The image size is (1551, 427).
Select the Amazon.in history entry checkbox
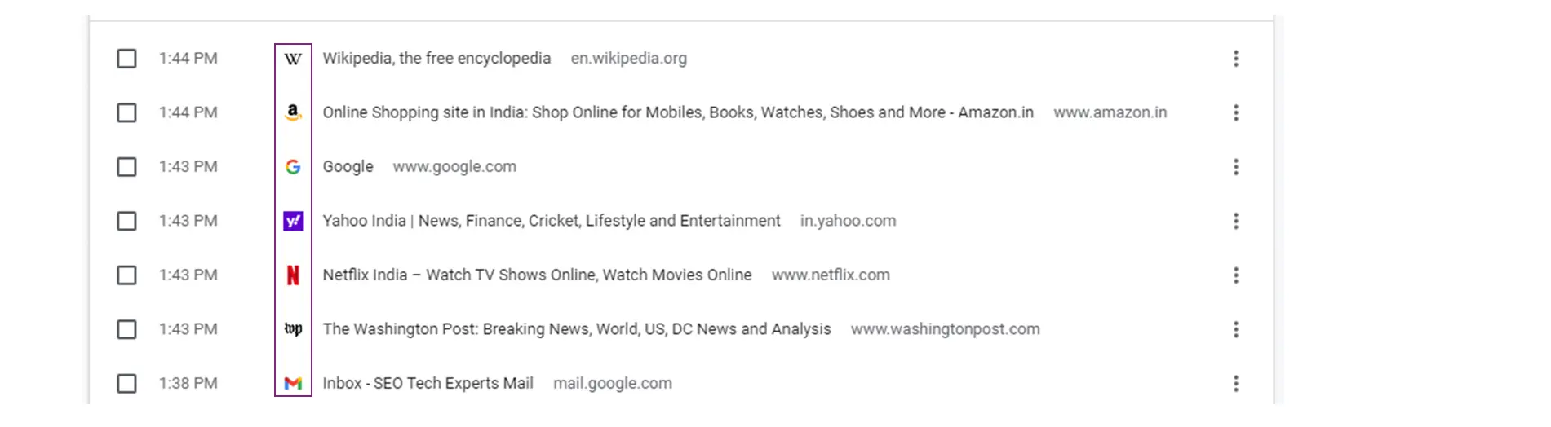[126, 112]
